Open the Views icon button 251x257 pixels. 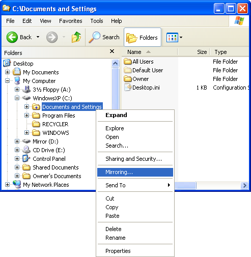172,37
